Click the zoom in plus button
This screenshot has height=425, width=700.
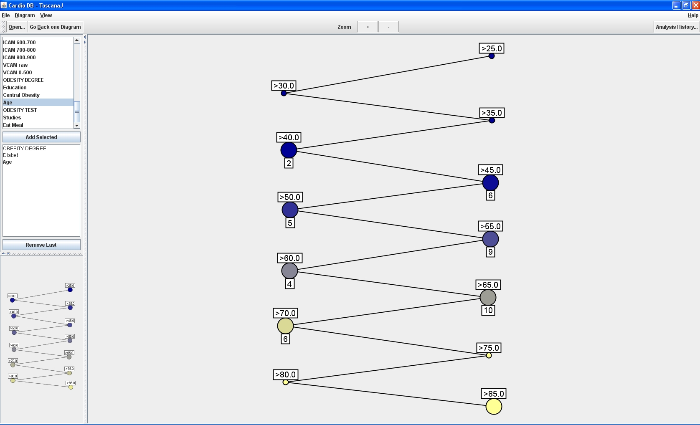tap(368, 27)
